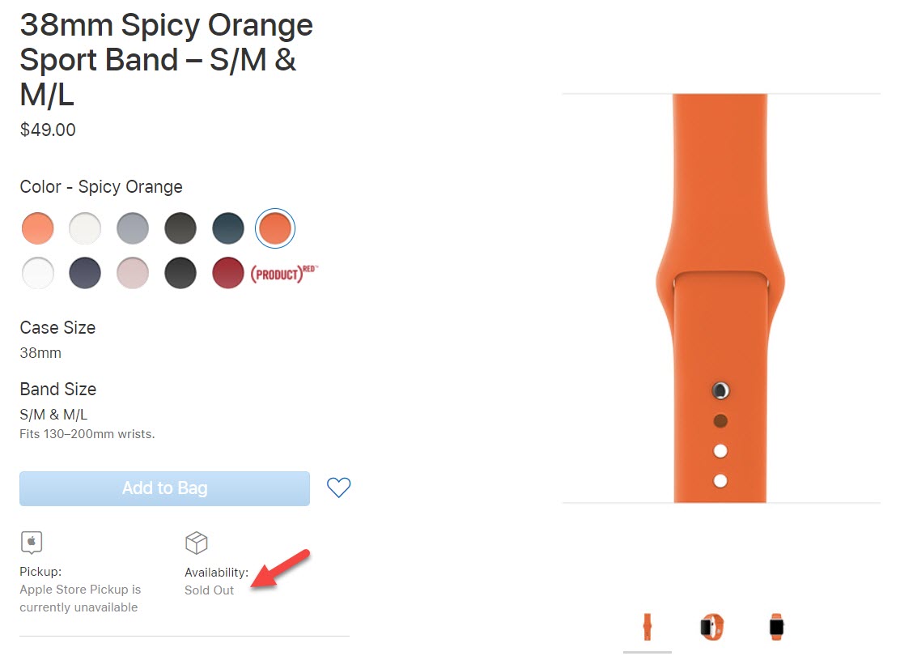This screenshot has height=656, width=917.
Task: Select the currently highlighted Spicy Orange swatch
Action: 275,228
